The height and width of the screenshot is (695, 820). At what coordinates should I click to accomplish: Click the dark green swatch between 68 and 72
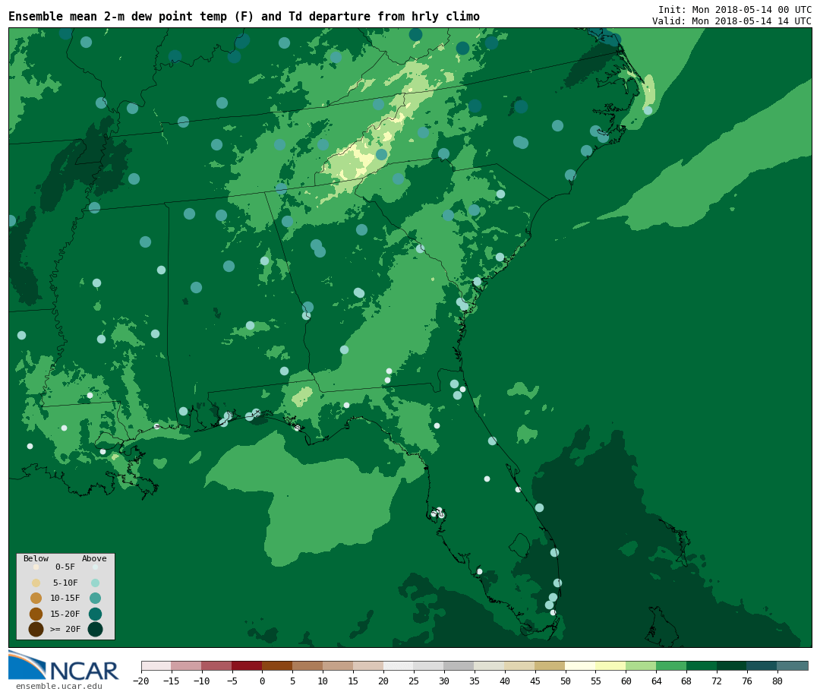point(702,665)
